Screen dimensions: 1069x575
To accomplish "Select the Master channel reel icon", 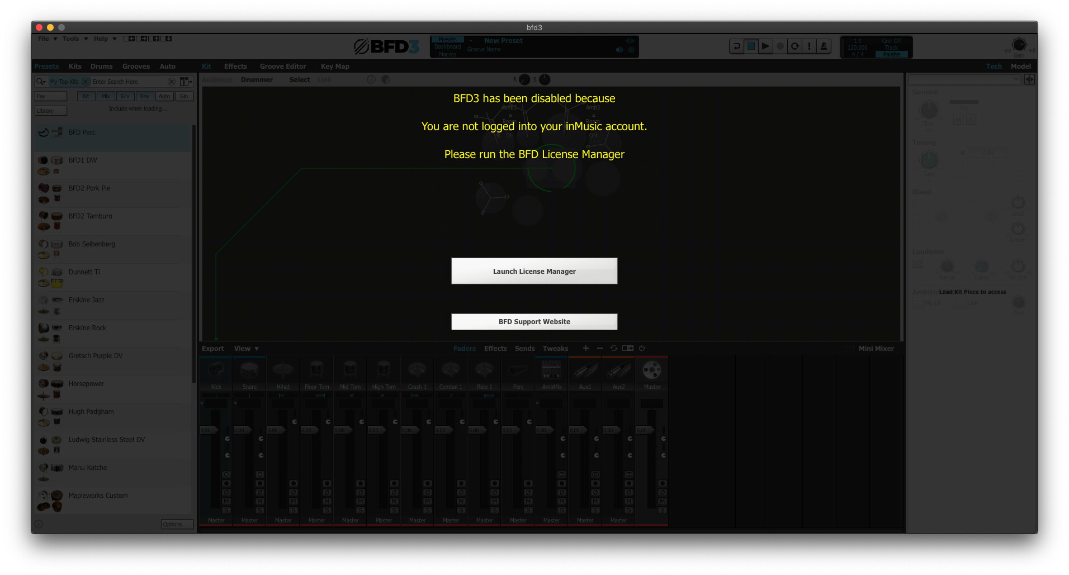I will [652, 370].
